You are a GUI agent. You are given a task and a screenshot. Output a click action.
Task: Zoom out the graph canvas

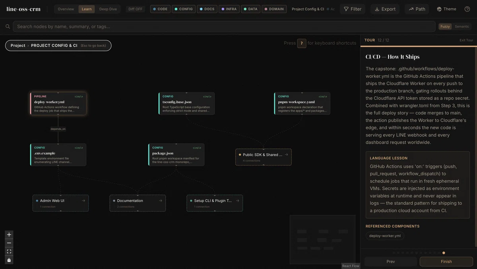click(x=9, y=243)
